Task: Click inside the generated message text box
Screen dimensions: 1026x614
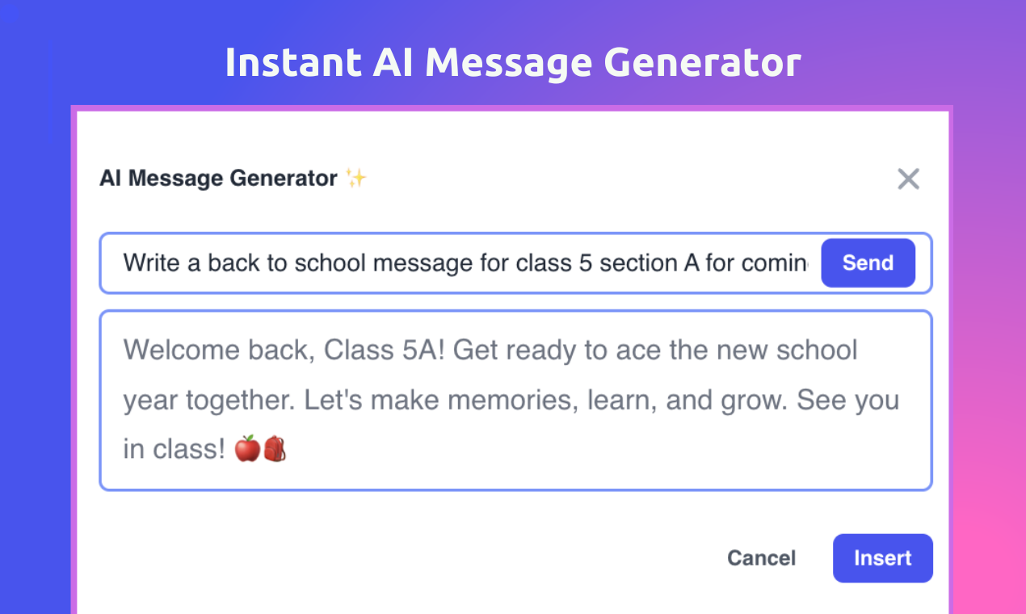Action: 515,400
